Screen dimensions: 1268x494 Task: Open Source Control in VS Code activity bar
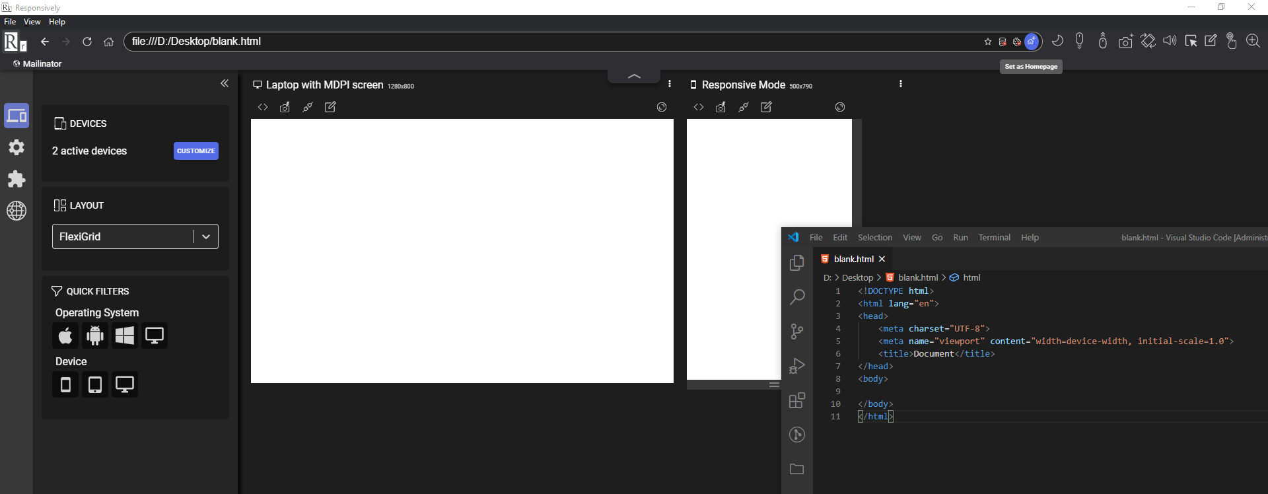tap(797, 332)
